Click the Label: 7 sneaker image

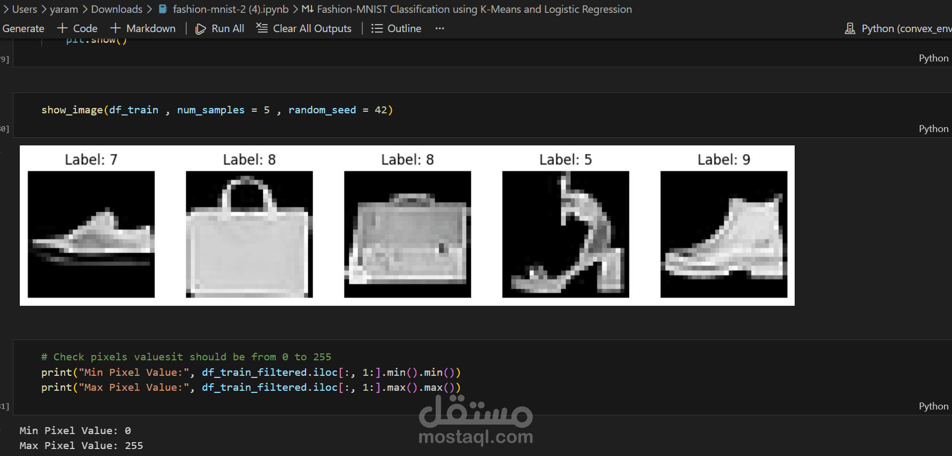point(91,234)
